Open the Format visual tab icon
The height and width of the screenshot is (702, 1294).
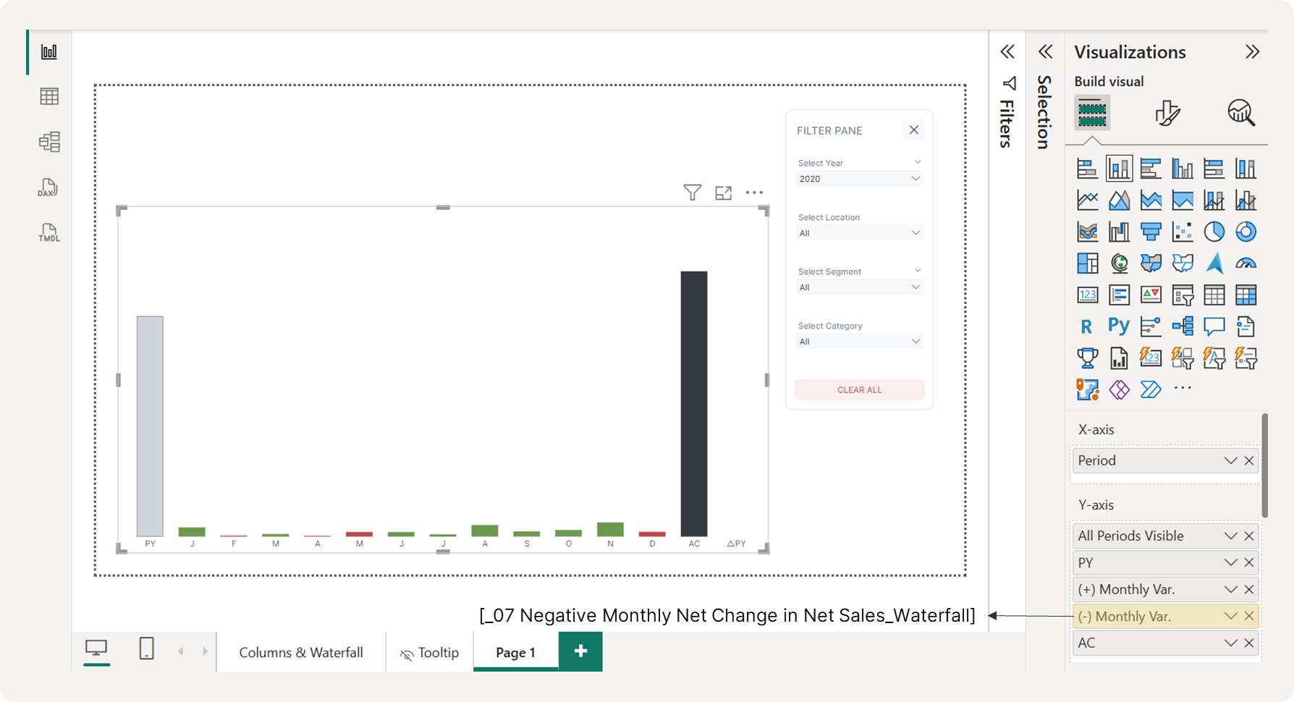pyautogui.click(x=1167, y=113)
